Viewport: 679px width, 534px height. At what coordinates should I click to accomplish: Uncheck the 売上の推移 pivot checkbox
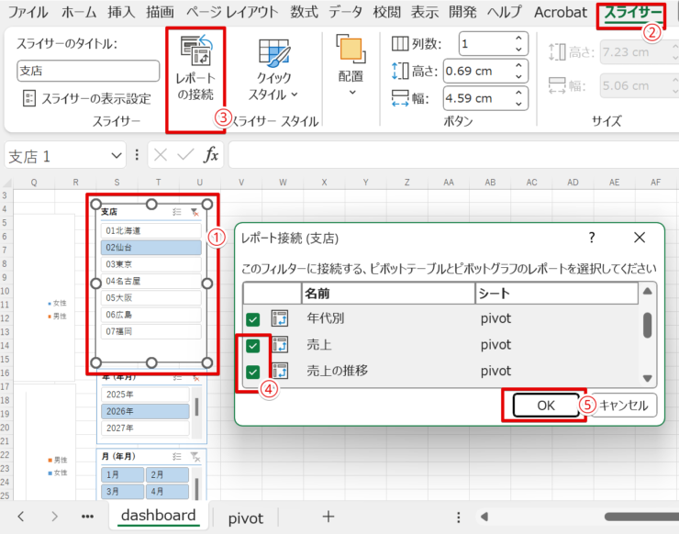pyautogui.click(x=253, y=372)
